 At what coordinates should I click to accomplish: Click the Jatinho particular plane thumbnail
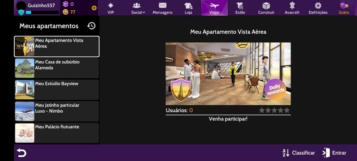coord(25,111)
